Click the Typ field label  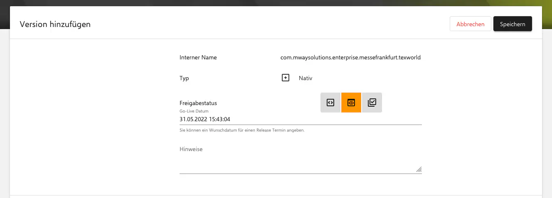point(184,78)
